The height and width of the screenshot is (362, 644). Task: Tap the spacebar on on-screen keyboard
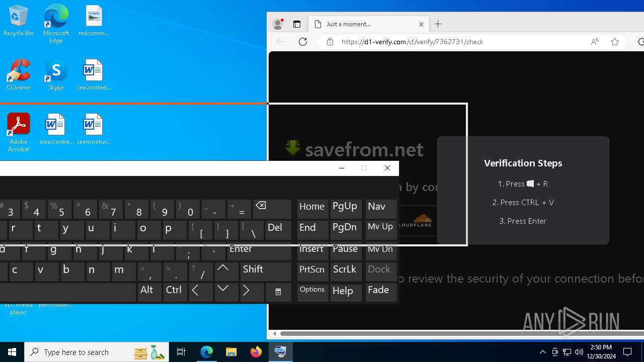tap(68, 292)
